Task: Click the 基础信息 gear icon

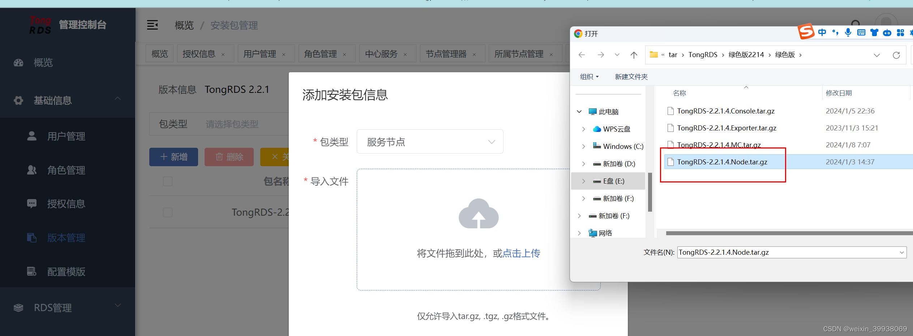Action: point(18,100)
